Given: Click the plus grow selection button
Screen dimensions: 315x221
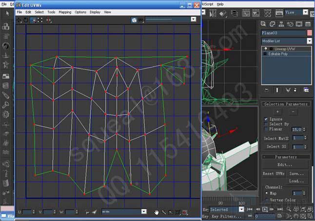Looking at the screenshot, I should [277, 112].
